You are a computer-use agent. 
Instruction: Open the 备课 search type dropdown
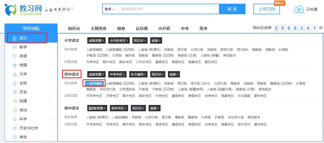(x=110, y=9)
